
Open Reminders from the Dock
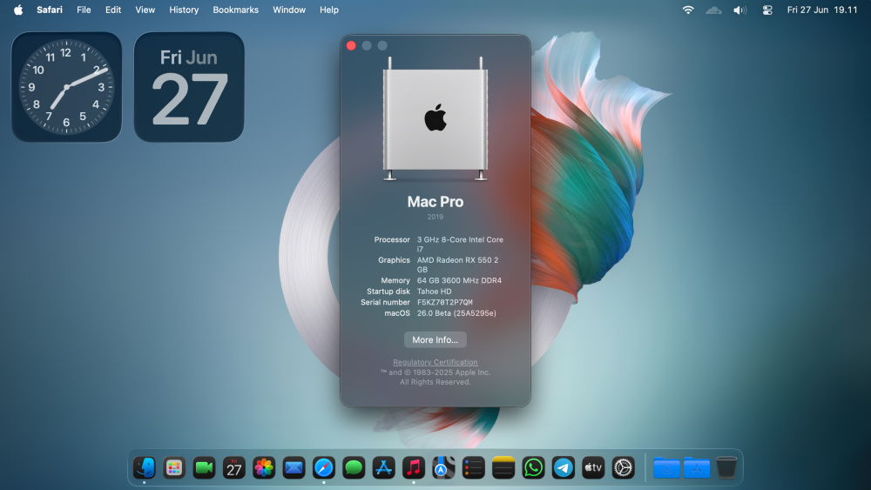474,467
